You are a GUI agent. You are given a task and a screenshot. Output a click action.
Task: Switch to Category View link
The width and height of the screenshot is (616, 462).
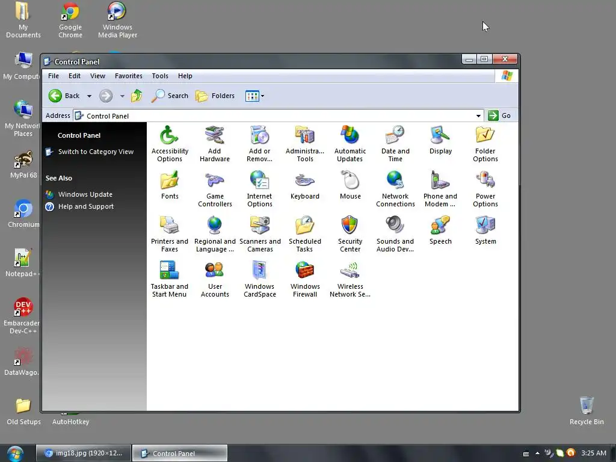pos(96,152)
